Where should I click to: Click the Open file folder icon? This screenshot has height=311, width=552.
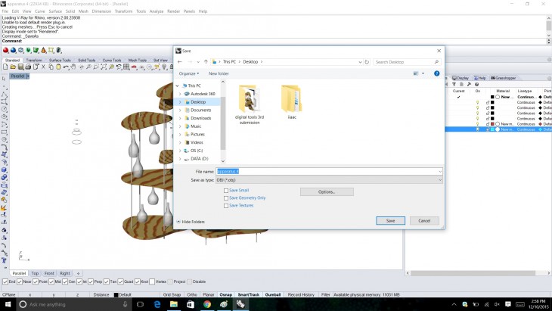[12, 67]
